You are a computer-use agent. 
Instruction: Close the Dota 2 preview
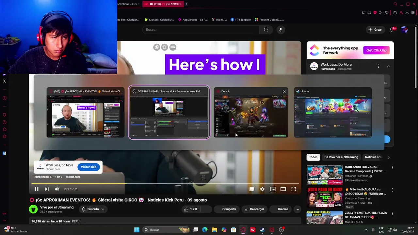coord(284,91)
